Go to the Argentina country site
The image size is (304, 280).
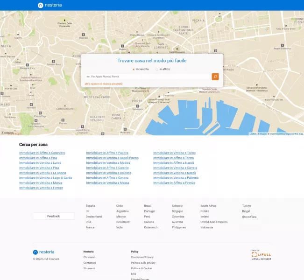[x=122, y=211]
